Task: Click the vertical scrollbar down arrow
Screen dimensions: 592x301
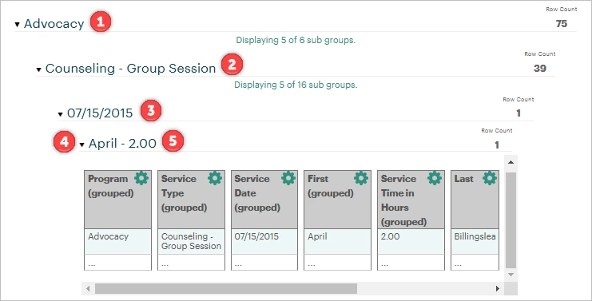Action: coord(511,275)
